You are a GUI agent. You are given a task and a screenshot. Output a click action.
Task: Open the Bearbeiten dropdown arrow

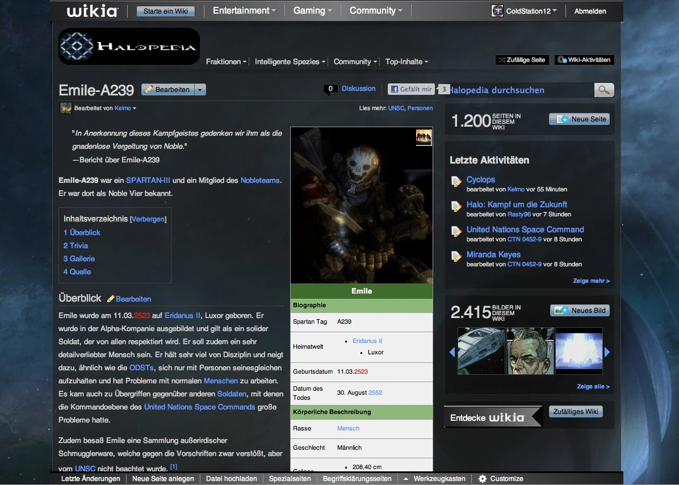coord(200,90)
